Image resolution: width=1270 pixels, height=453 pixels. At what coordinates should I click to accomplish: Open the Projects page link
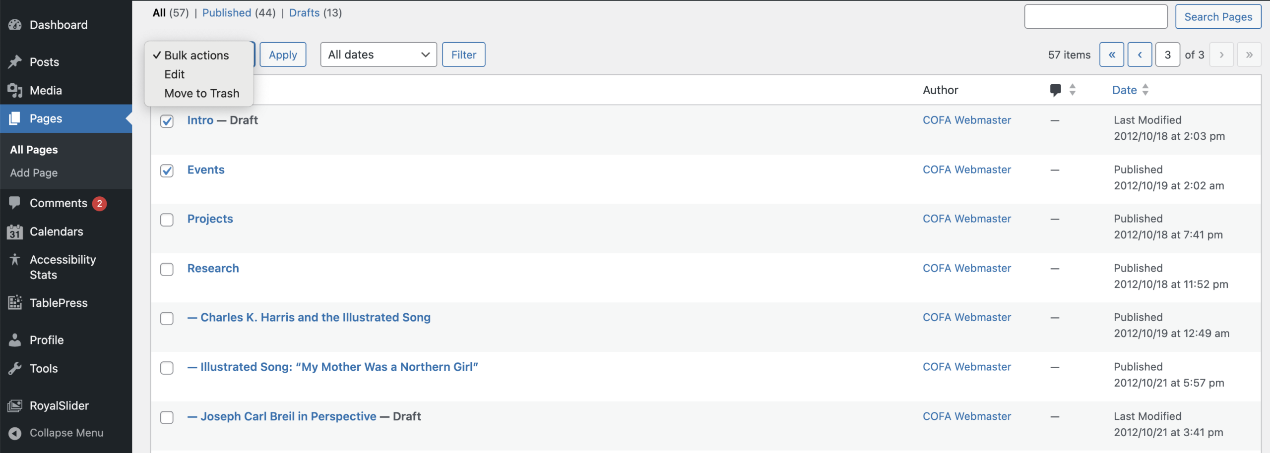tap(210, 219)
